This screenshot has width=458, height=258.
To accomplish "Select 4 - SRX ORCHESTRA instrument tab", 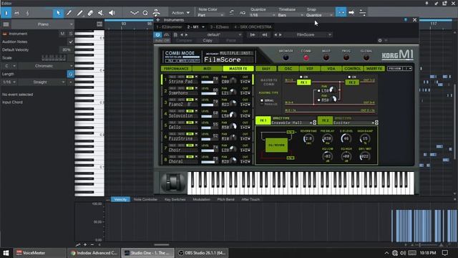I will 253,27.
